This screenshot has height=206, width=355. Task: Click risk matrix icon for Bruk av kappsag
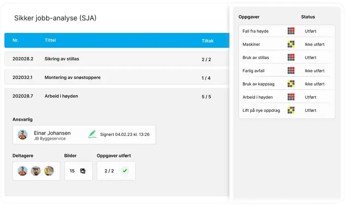click(x=291, y=83)
